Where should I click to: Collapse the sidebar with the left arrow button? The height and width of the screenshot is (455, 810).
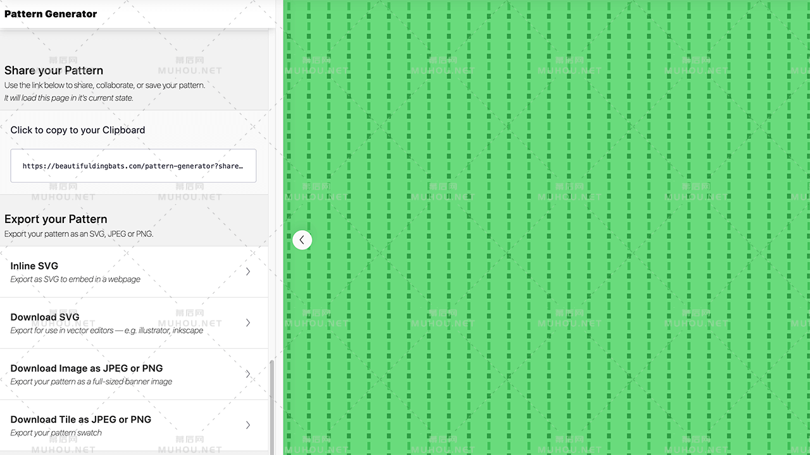302,240
